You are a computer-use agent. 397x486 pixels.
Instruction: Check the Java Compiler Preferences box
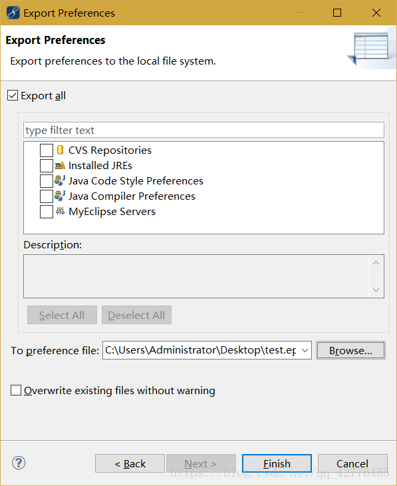tap(47, 196)
